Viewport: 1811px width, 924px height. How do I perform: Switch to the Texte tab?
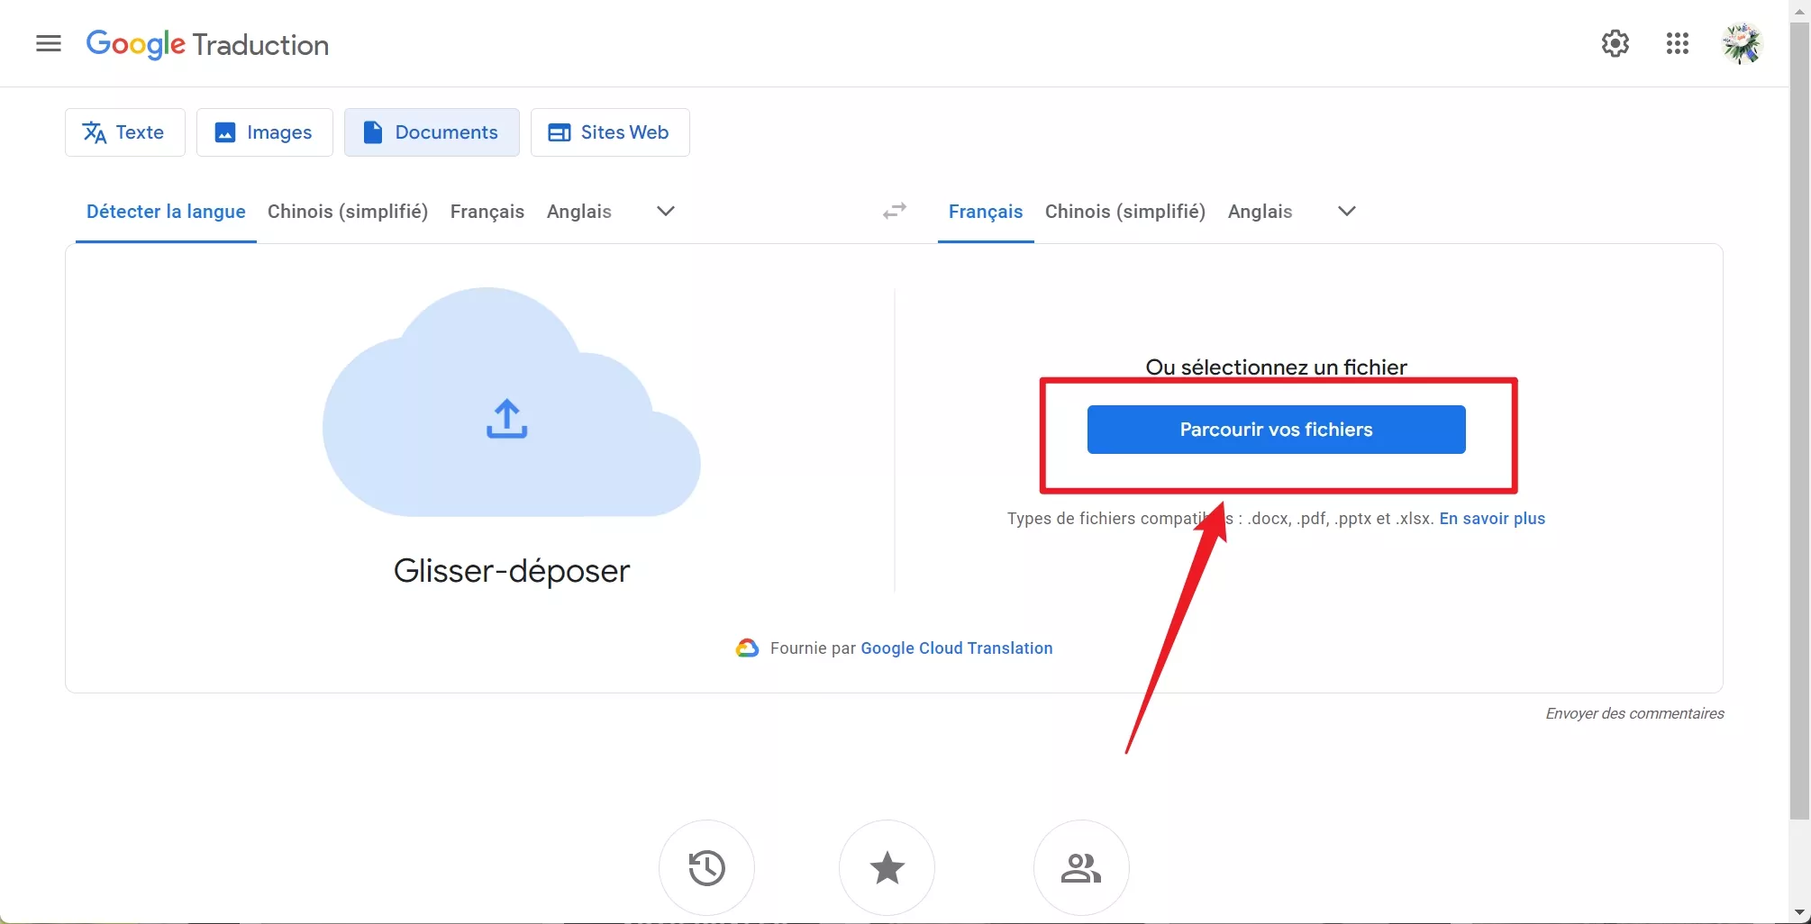pyautogui.click(x=124, y=131)
